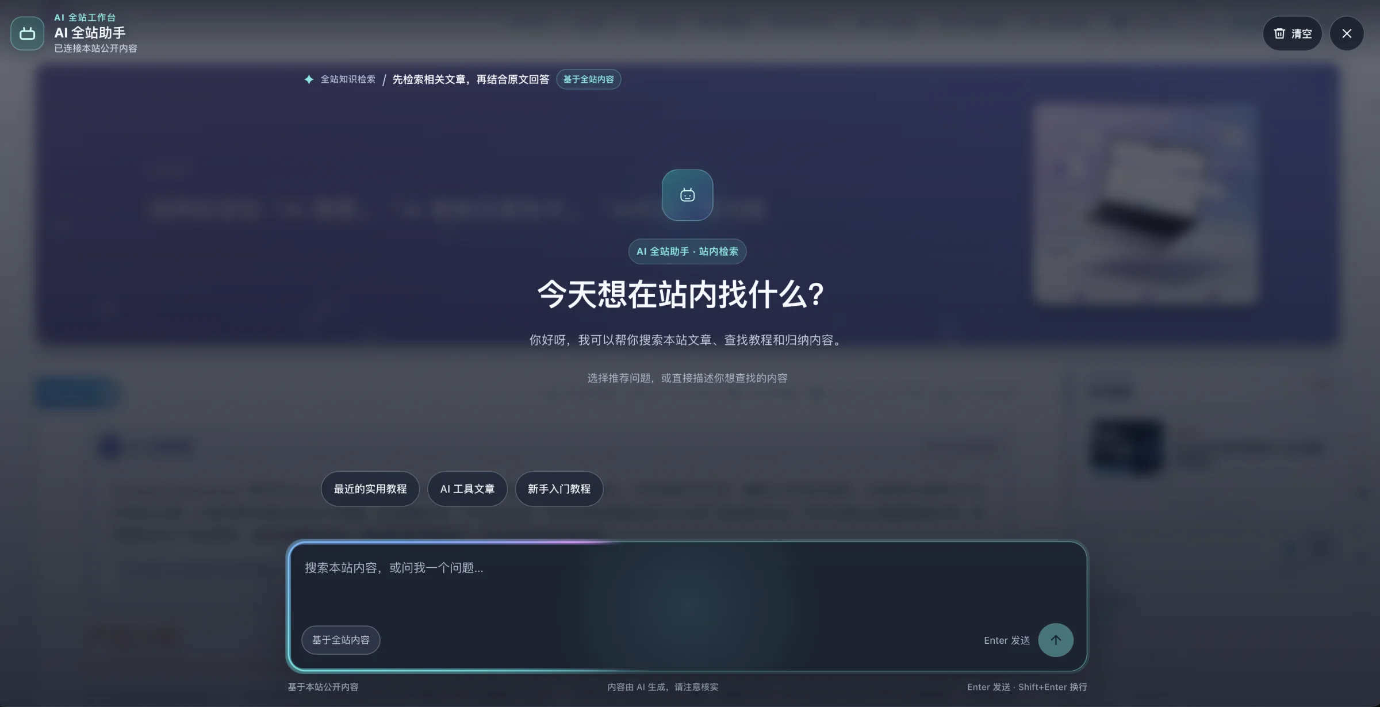This screenshot has height=707, width=1380.
Task: Select the AI 工具文章 suggestion chip
Action: (x=467, y=489)
